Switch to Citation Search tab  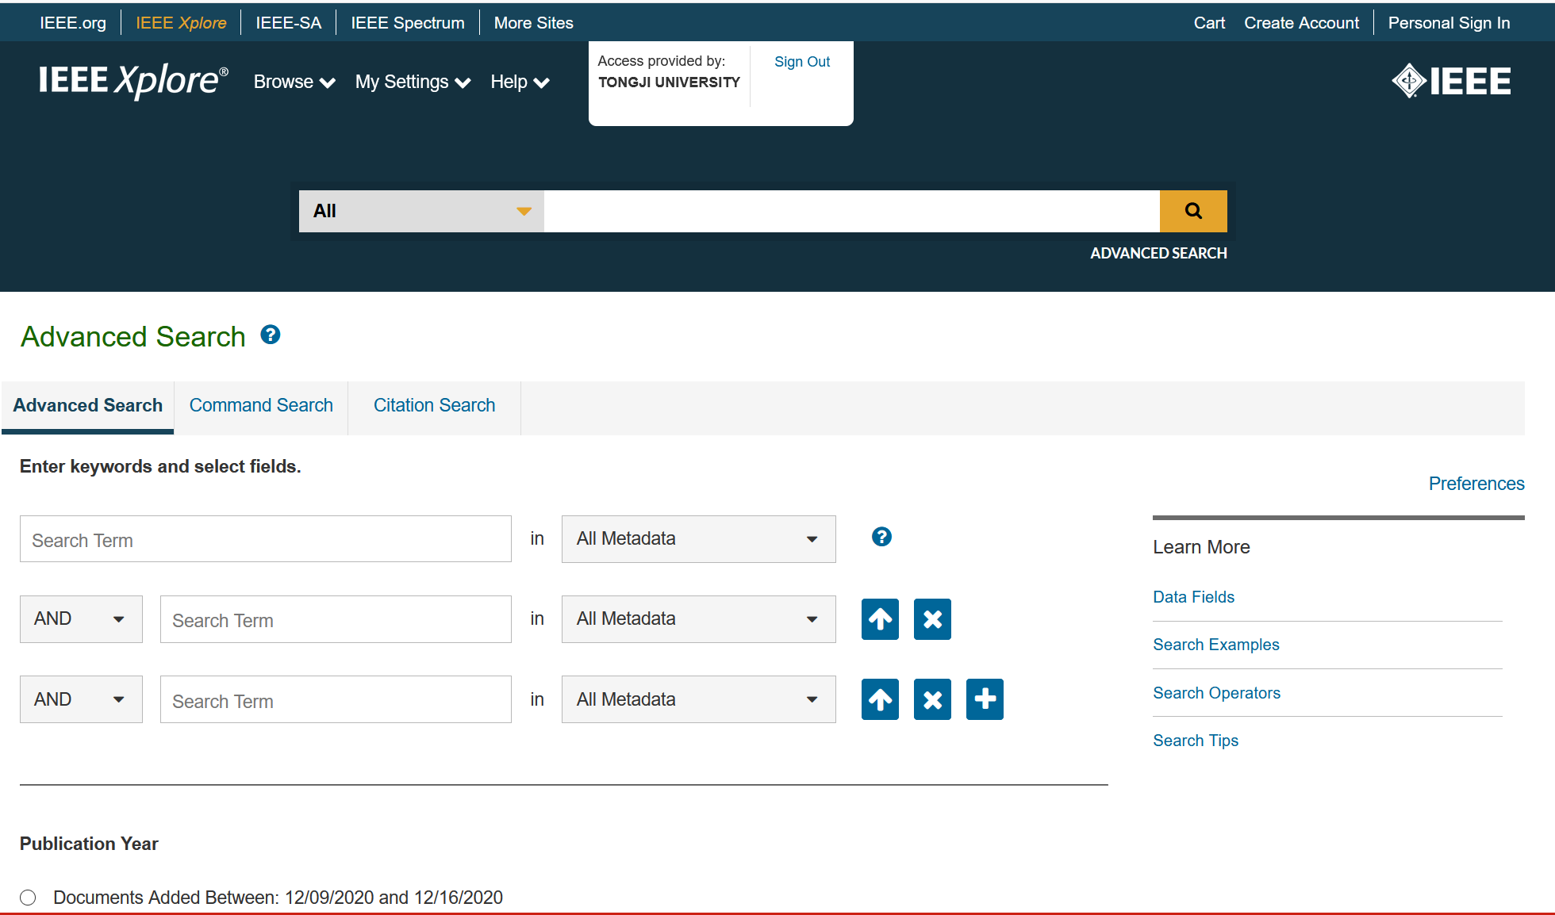pyautogui.click(x=434, y=406)
